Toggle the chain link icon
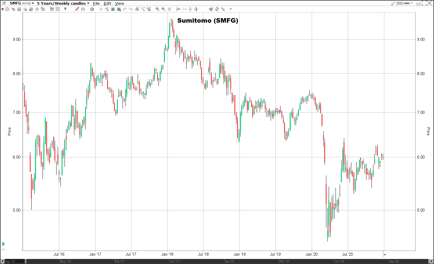Screen dimensions: 434x264 [x=399, y=3]
